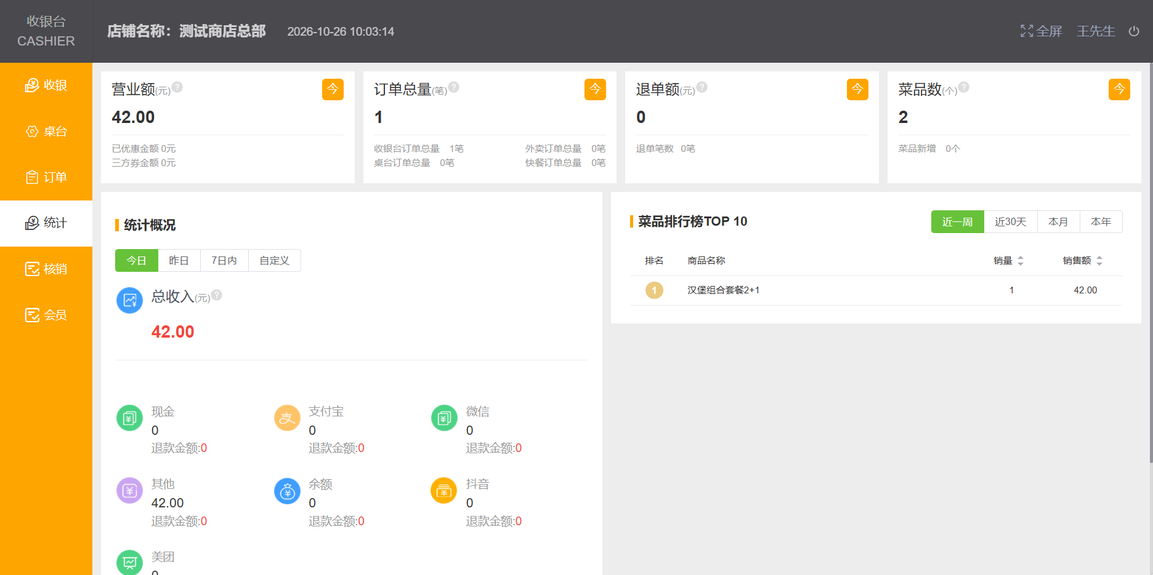Image resolution: width=1153 pixels, height=575 pixels.
Task: Switch ranking to 本月
Action: click(x=1059, y=222)
